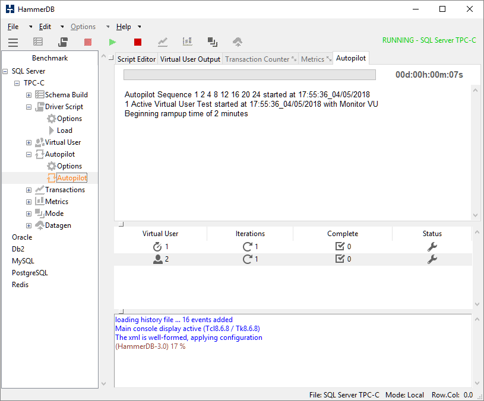Switch to the Transaction Counter tab

pyautogui.click(x=261, y=59)
